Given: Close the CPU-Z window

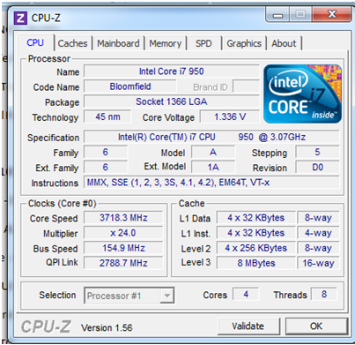Looking at the screenshot, I should 332,14.
